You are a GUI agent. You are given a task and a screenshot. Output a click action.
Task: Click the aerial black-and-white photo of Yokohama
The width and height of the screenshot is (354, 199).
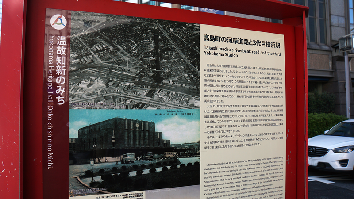coord(135,61)
